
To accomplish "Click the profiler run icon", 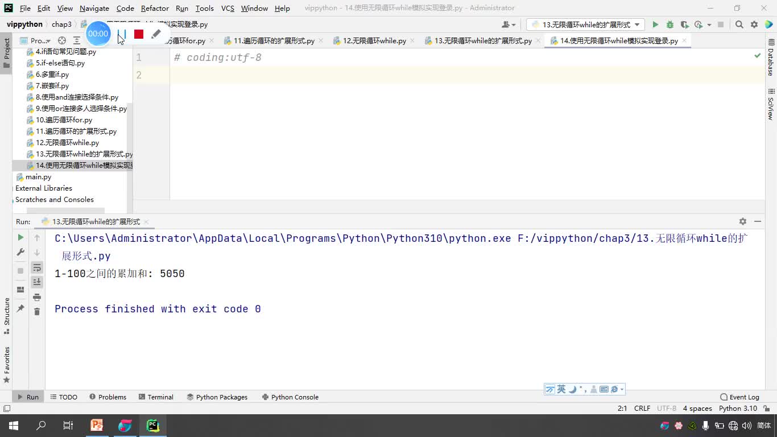I will 699,24.
